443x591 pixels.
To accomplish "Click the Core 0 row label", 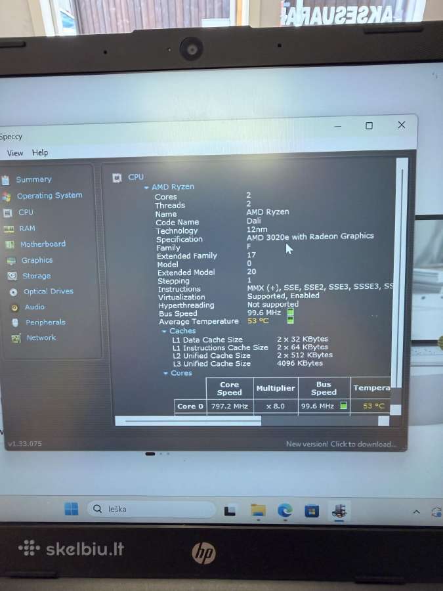I will click(190, 406).
